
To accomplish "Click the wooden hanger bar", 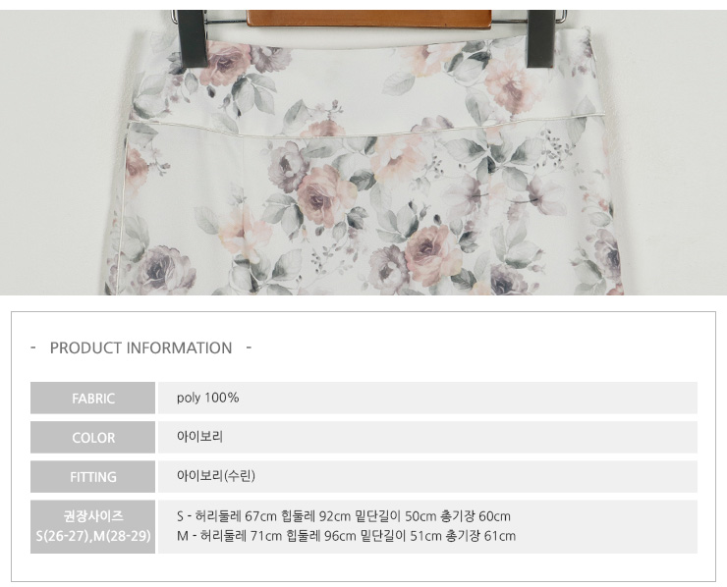I will click(x=369, y=19).
